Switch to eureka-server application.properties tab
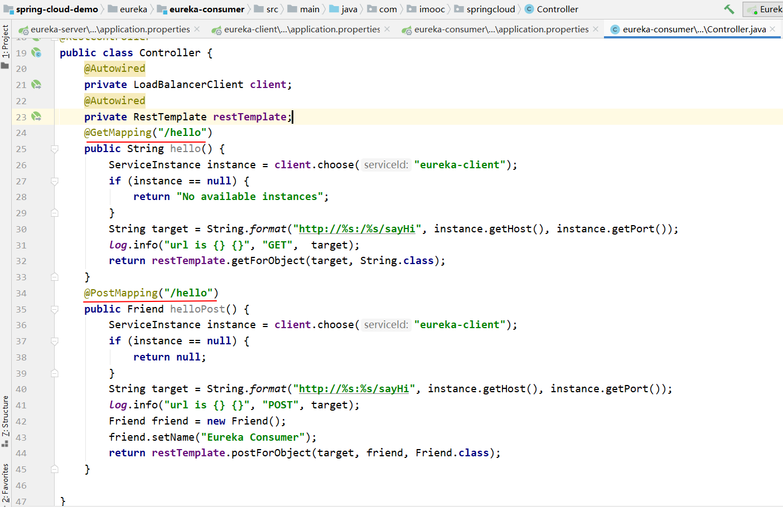783x507 pixels. tap(110, 29)
